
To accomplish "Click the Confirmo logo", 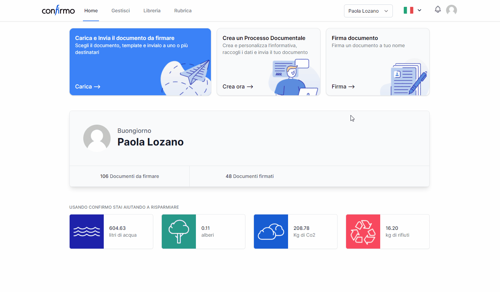I will 58,11.
